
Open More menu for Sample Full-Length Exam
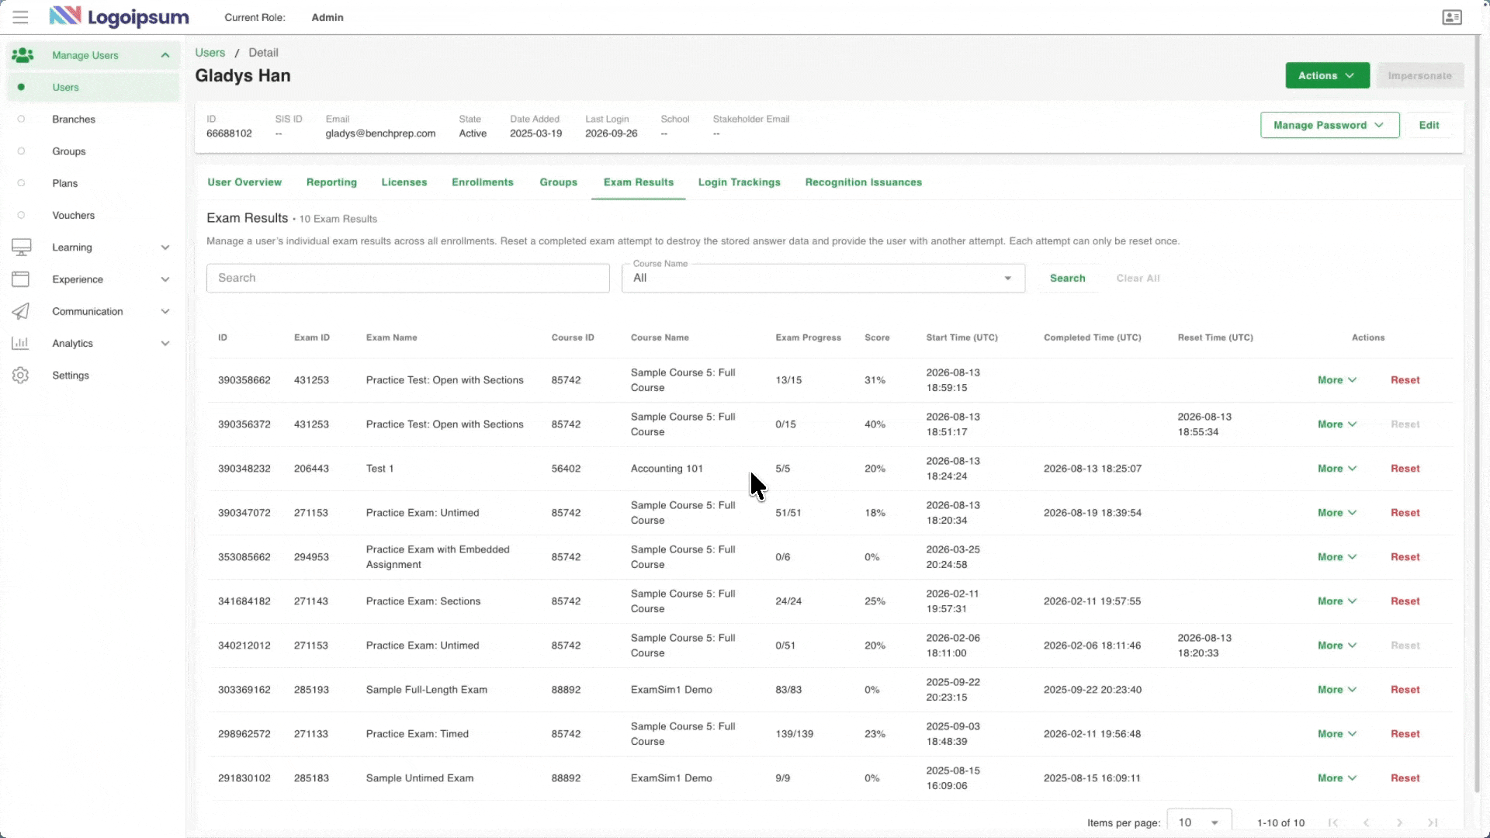(1336, 690)
